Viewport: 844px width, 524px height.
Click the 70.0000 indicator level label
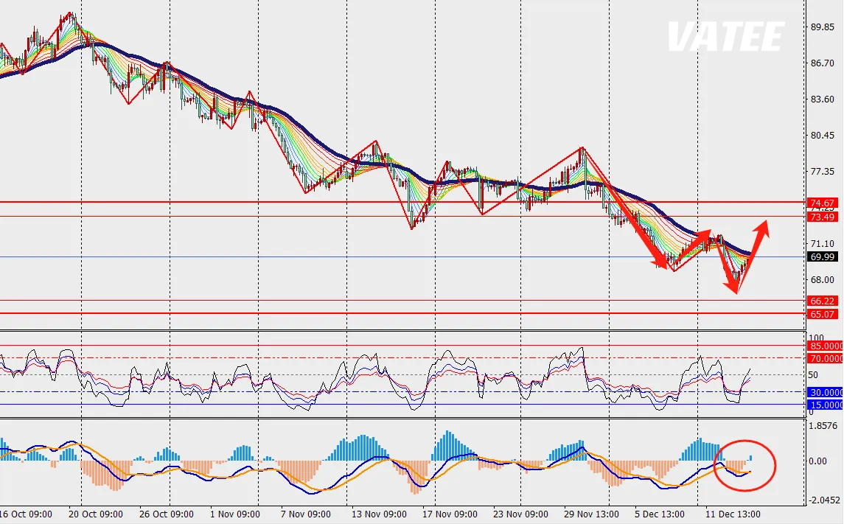(x=826, y=358)
